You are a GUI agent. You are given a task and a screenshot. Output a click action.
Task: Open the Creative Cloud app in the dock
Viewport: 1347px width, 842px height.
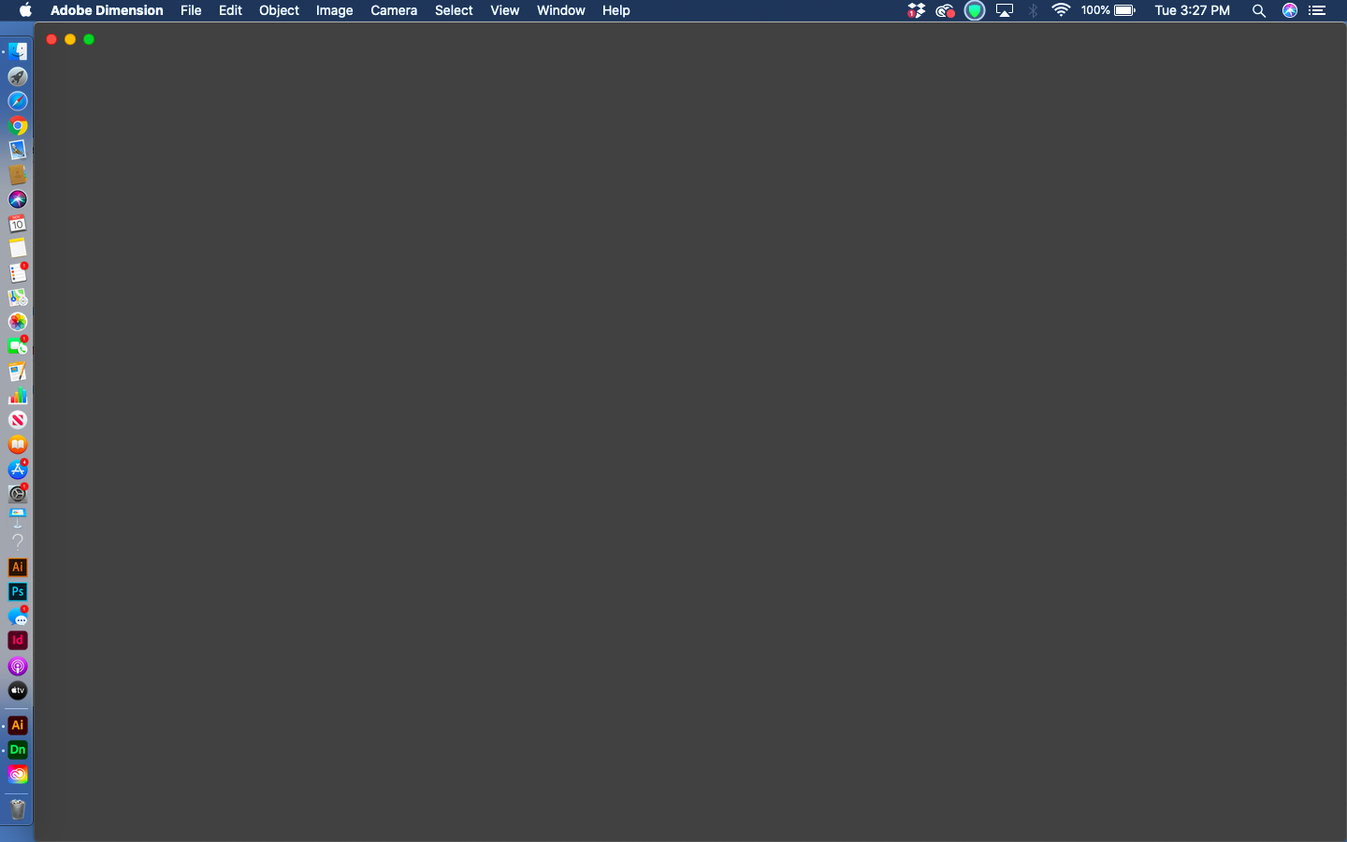click(x=17, y=775)
